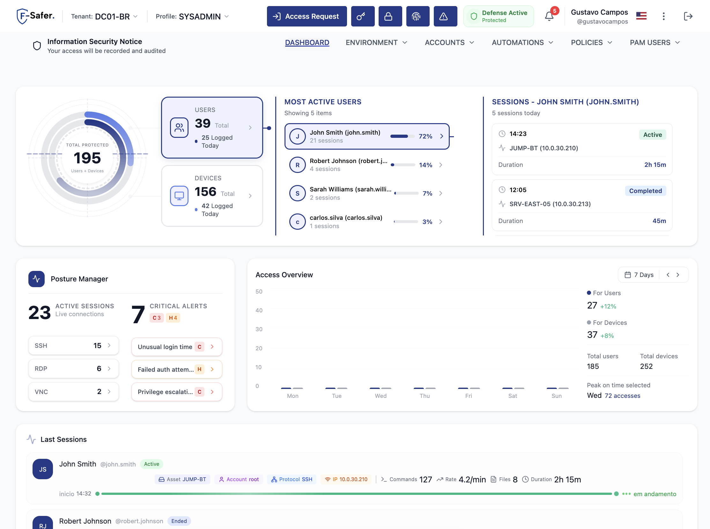Click the Asset JUMP-BT tag
This screenshot has width=710, height=529.
(182, 479)
